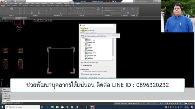The height and width of the screenshot is (109, 195).
Task: Select 'View items you cannot purge' radio
Action: click(x=81, y=33)
